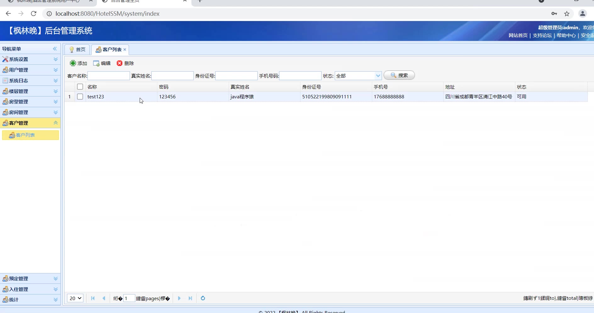Reload the browser page

click(34, 14)
